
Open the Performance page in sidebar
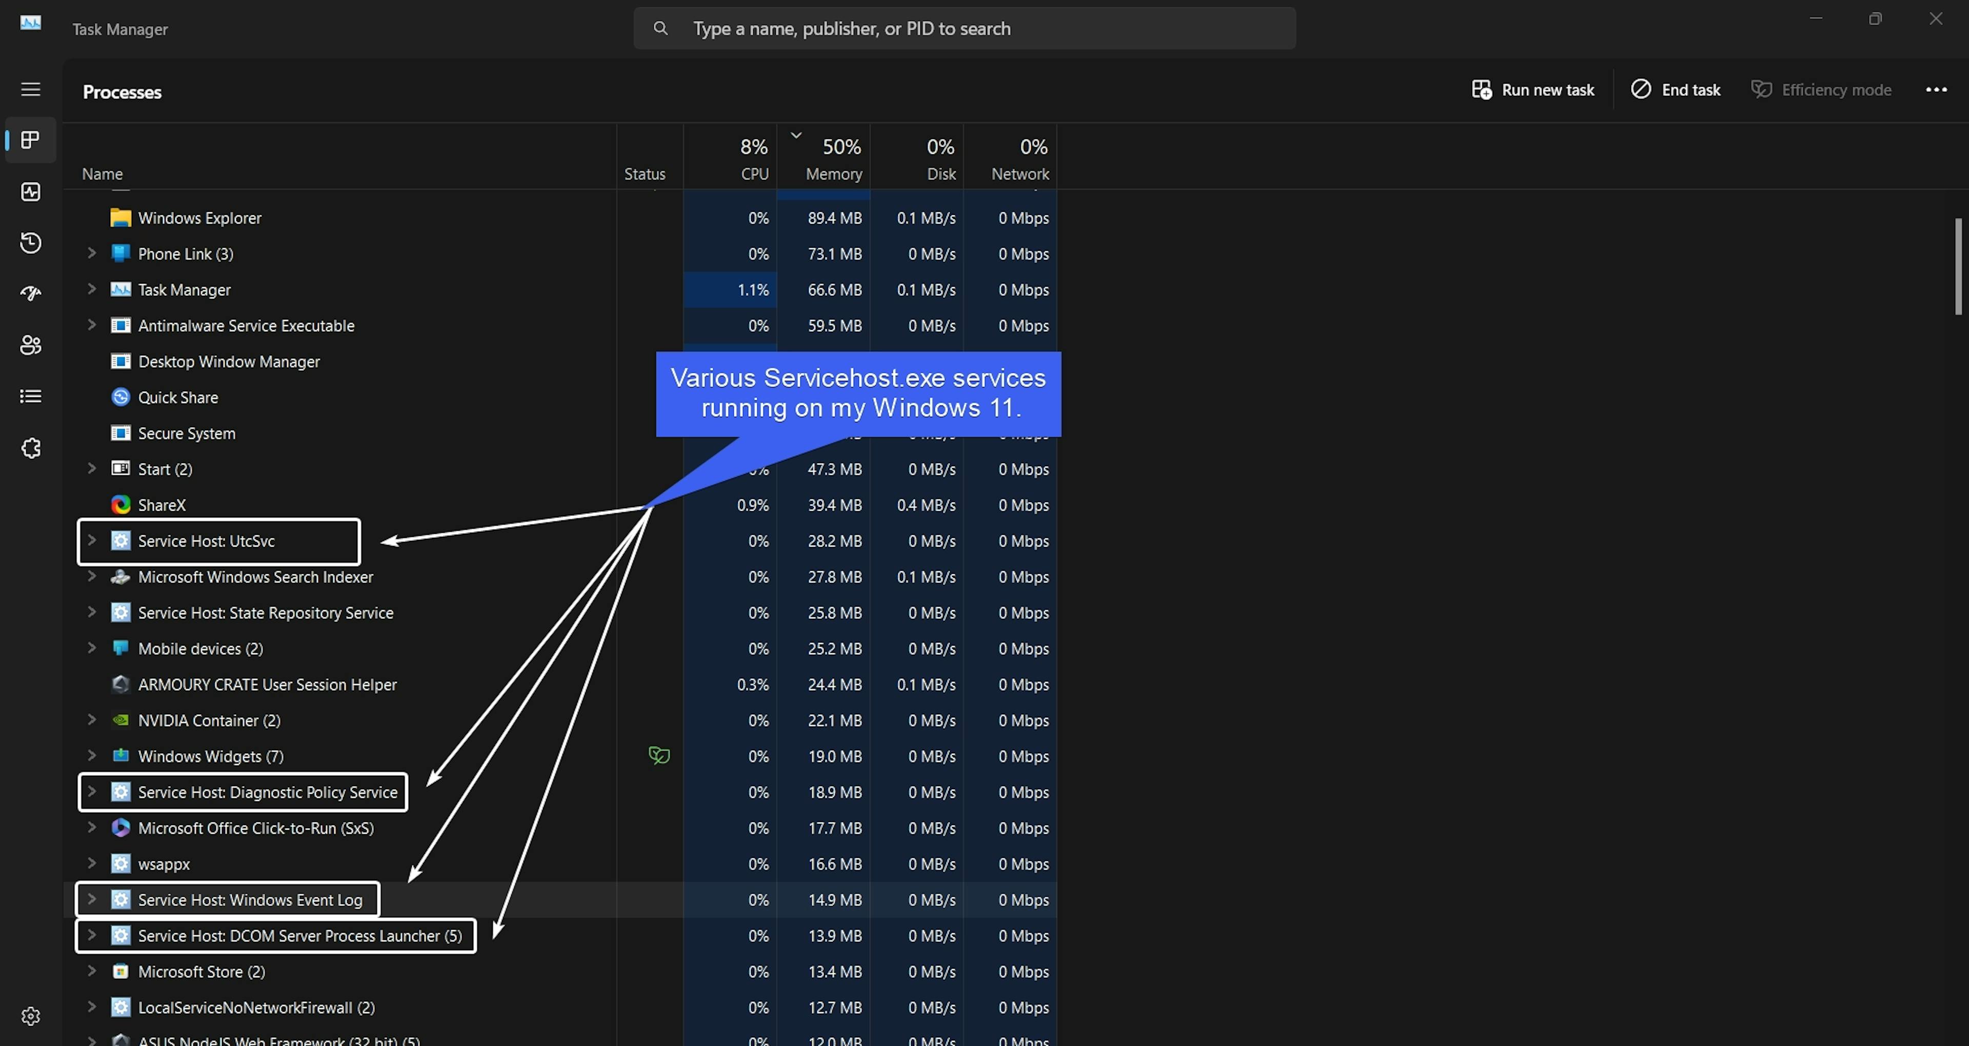[31, 191]
